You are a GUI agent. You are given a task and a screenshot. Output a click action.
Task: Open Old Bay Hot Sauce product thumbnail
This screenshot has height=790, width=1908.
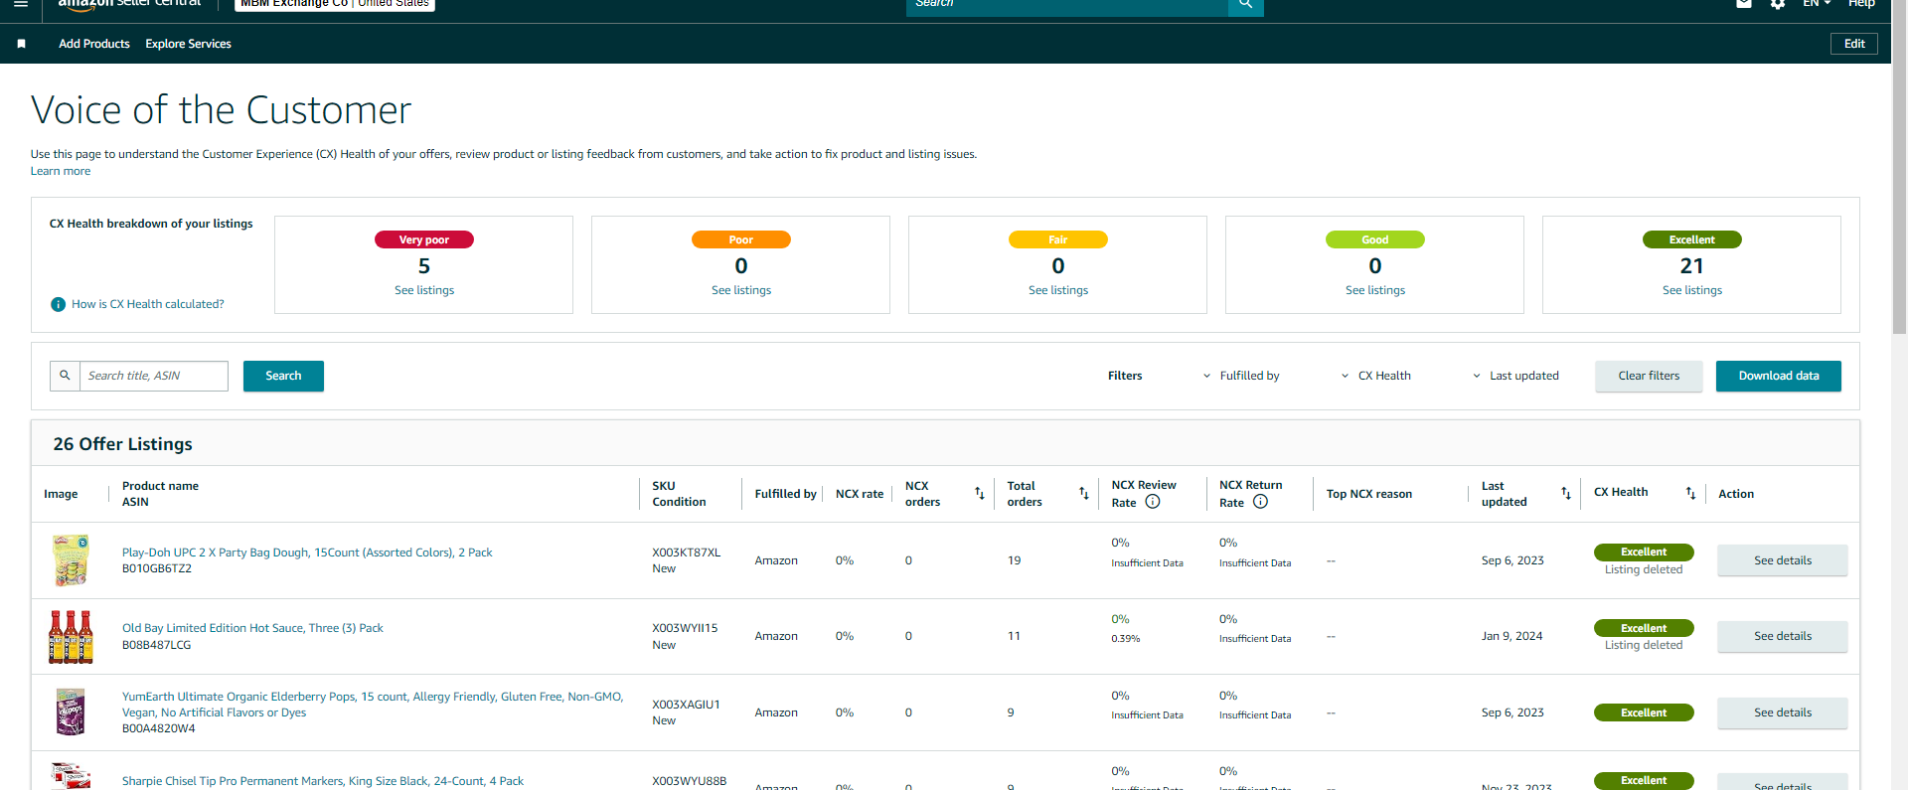pos(71,637)
